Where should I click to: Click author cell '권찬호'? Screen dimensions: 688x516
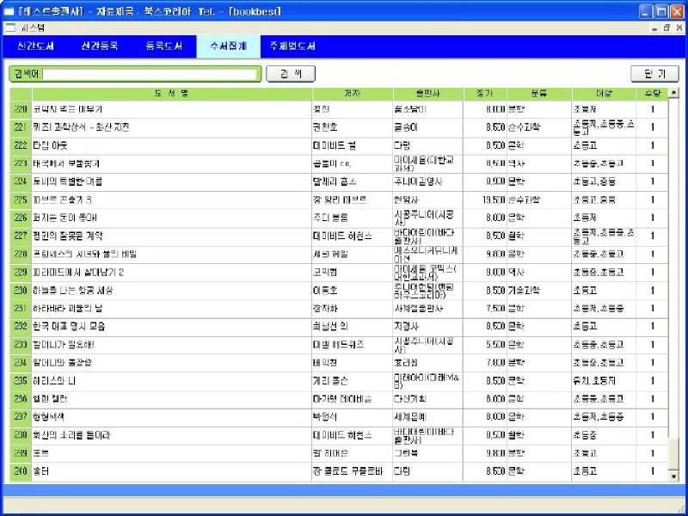(x=353, y=127)
